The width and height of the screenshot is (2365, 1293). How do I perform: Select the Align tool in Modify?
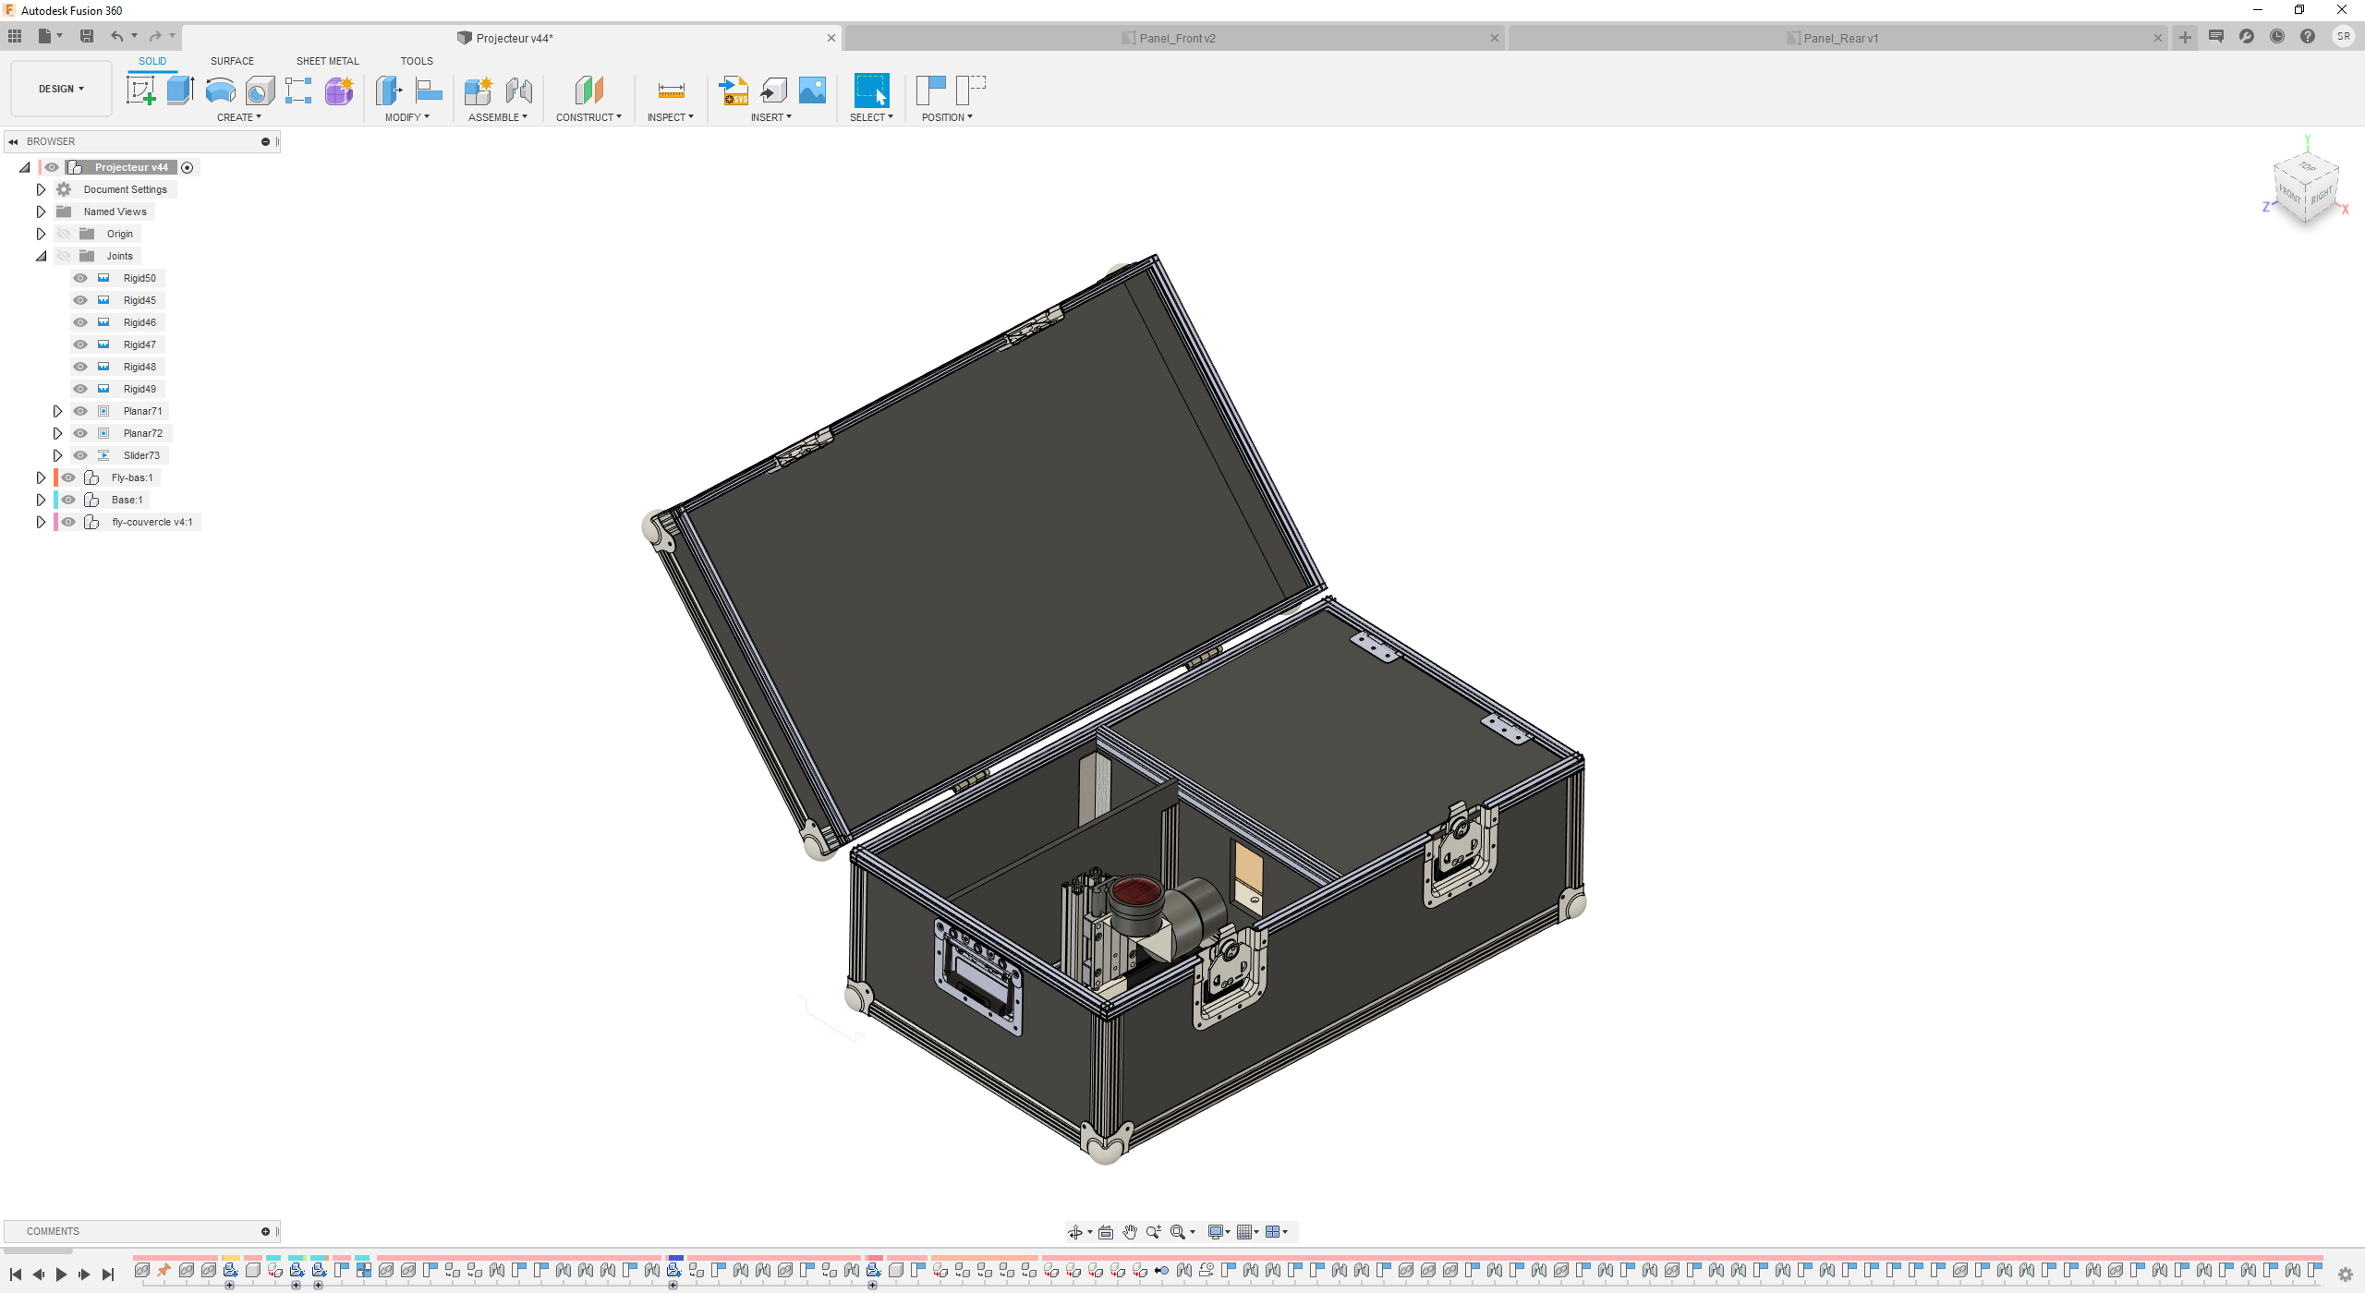429,91
